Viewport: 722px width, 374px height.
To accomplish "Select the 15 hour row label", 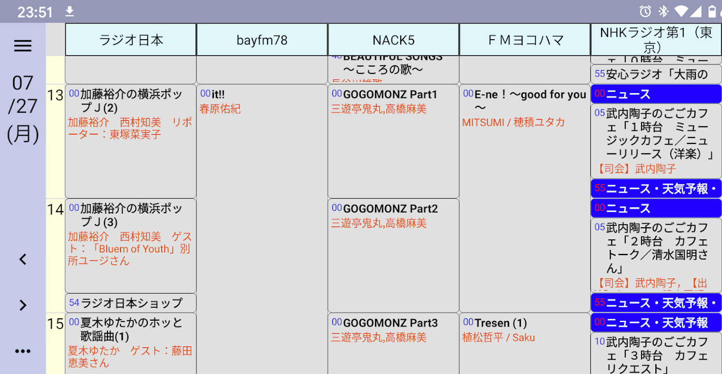I will point(55,324).
